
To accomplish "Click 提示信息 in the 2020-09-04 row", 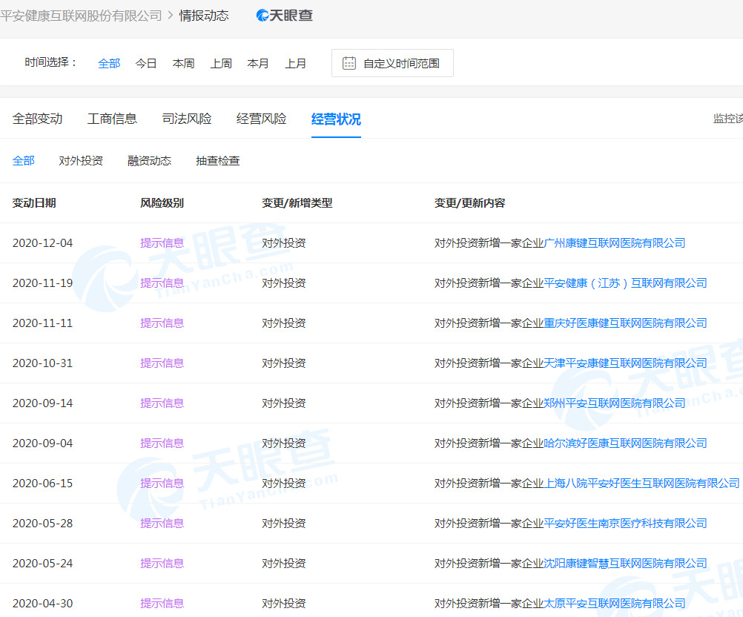I will tap(162, 443).
